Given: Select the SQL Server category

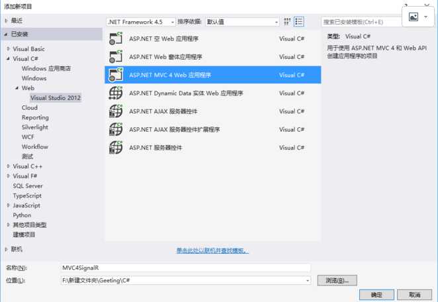Looking at the screenshot, I should (28, 186).
